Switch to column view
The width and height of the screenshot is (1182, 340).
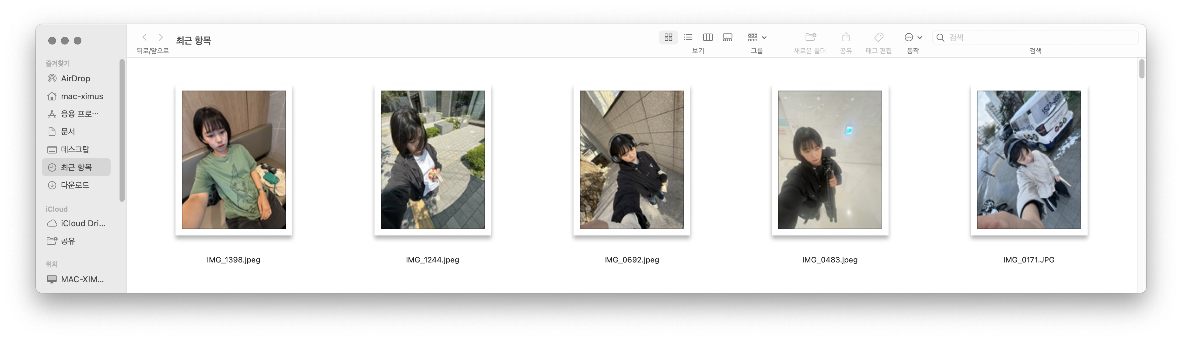[x=708, y=37]
